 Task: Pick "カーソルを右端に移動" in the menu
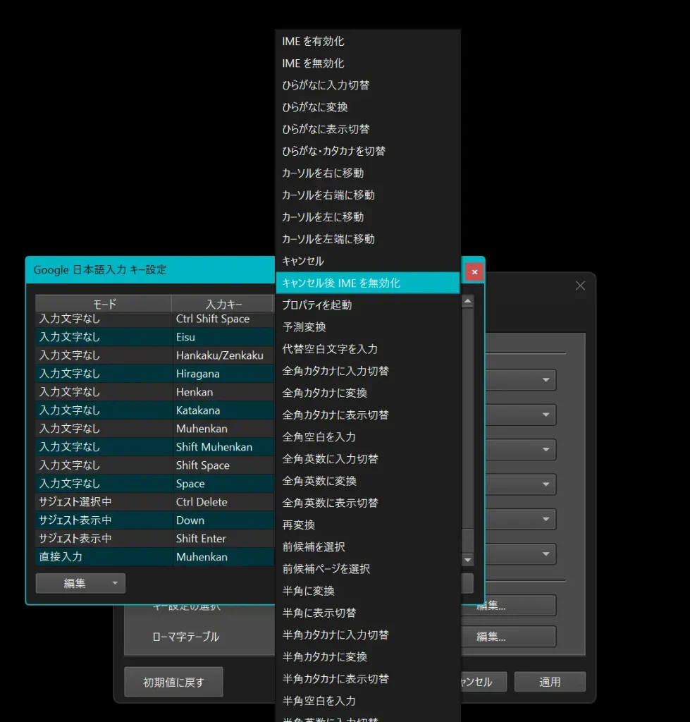pyautogui.click(x=368, y=195)
